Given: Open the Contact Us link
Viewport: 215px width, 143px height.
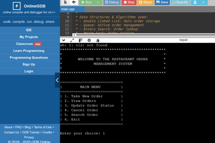Looking at the screenshot, I should (x=11, y=132).
